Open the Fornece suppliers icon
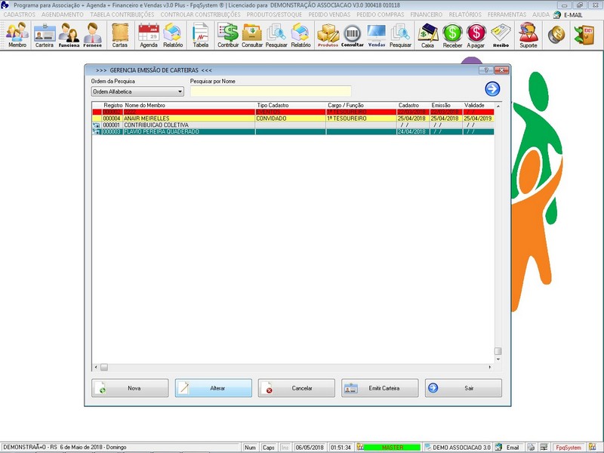The image size is (604, 453). point(92,35)
